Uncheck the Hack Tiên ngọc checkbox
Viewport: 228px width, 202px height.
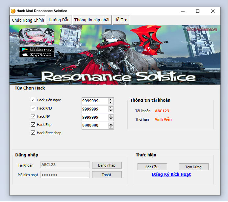point(33,100)
